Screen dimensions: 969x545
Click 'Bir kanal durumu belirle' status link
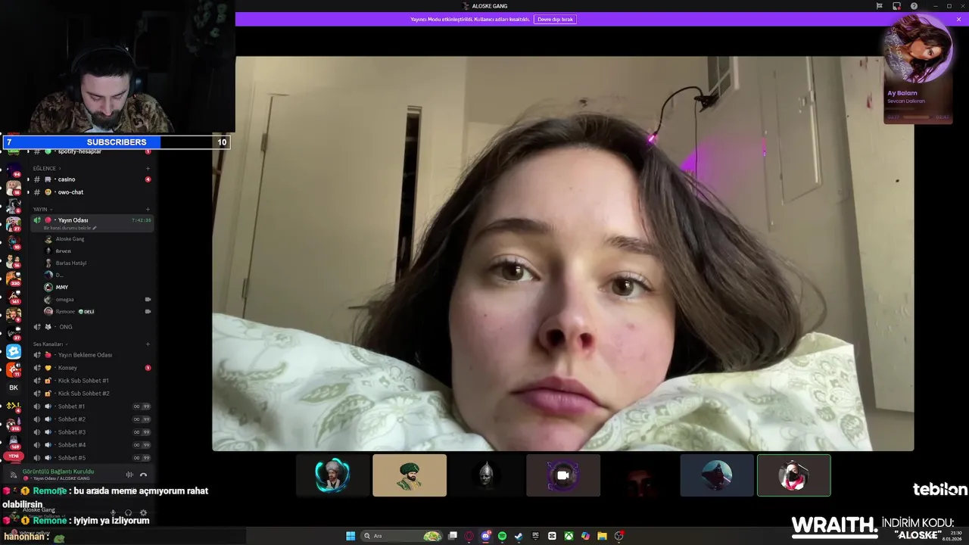70,228
